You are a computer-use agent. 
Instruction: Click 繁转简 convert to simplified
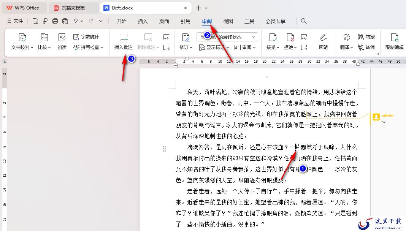(366, 47)
